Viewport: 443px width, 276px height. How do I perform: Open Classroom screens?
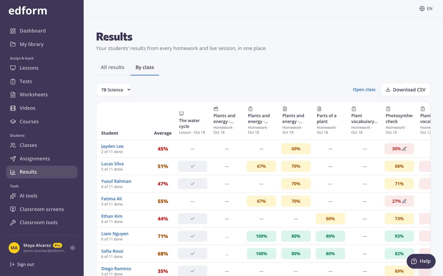[42, 209]
